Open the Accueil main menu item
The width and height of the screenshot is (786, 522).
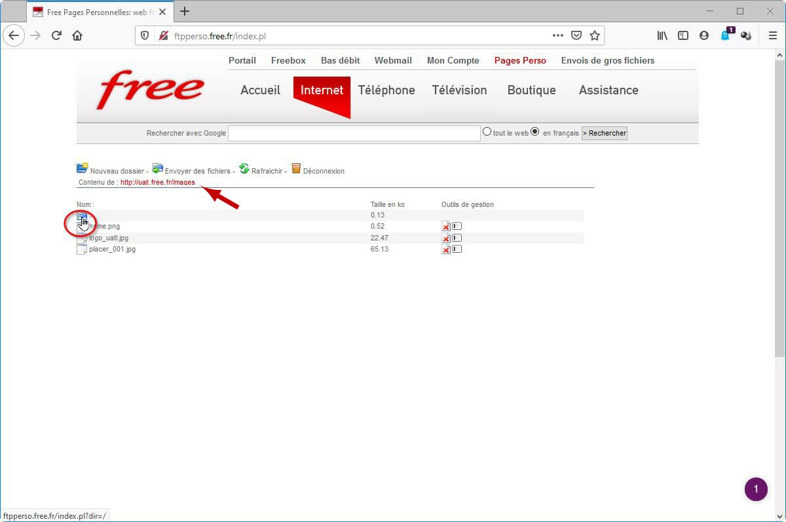click(x=260, y=90)
